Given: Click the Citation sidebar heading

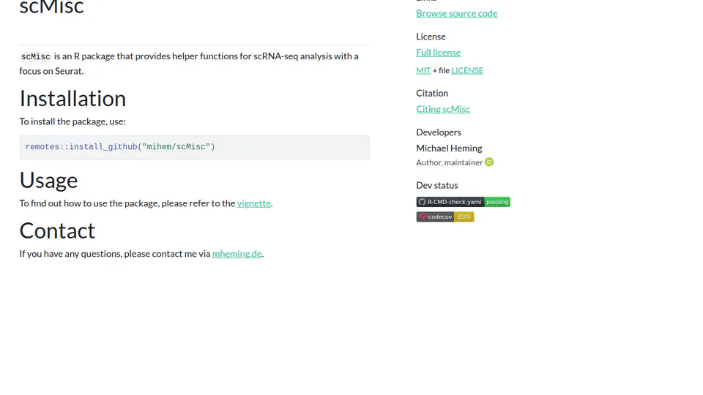Looking at the screenshot, I should click(x=432, y=93).
